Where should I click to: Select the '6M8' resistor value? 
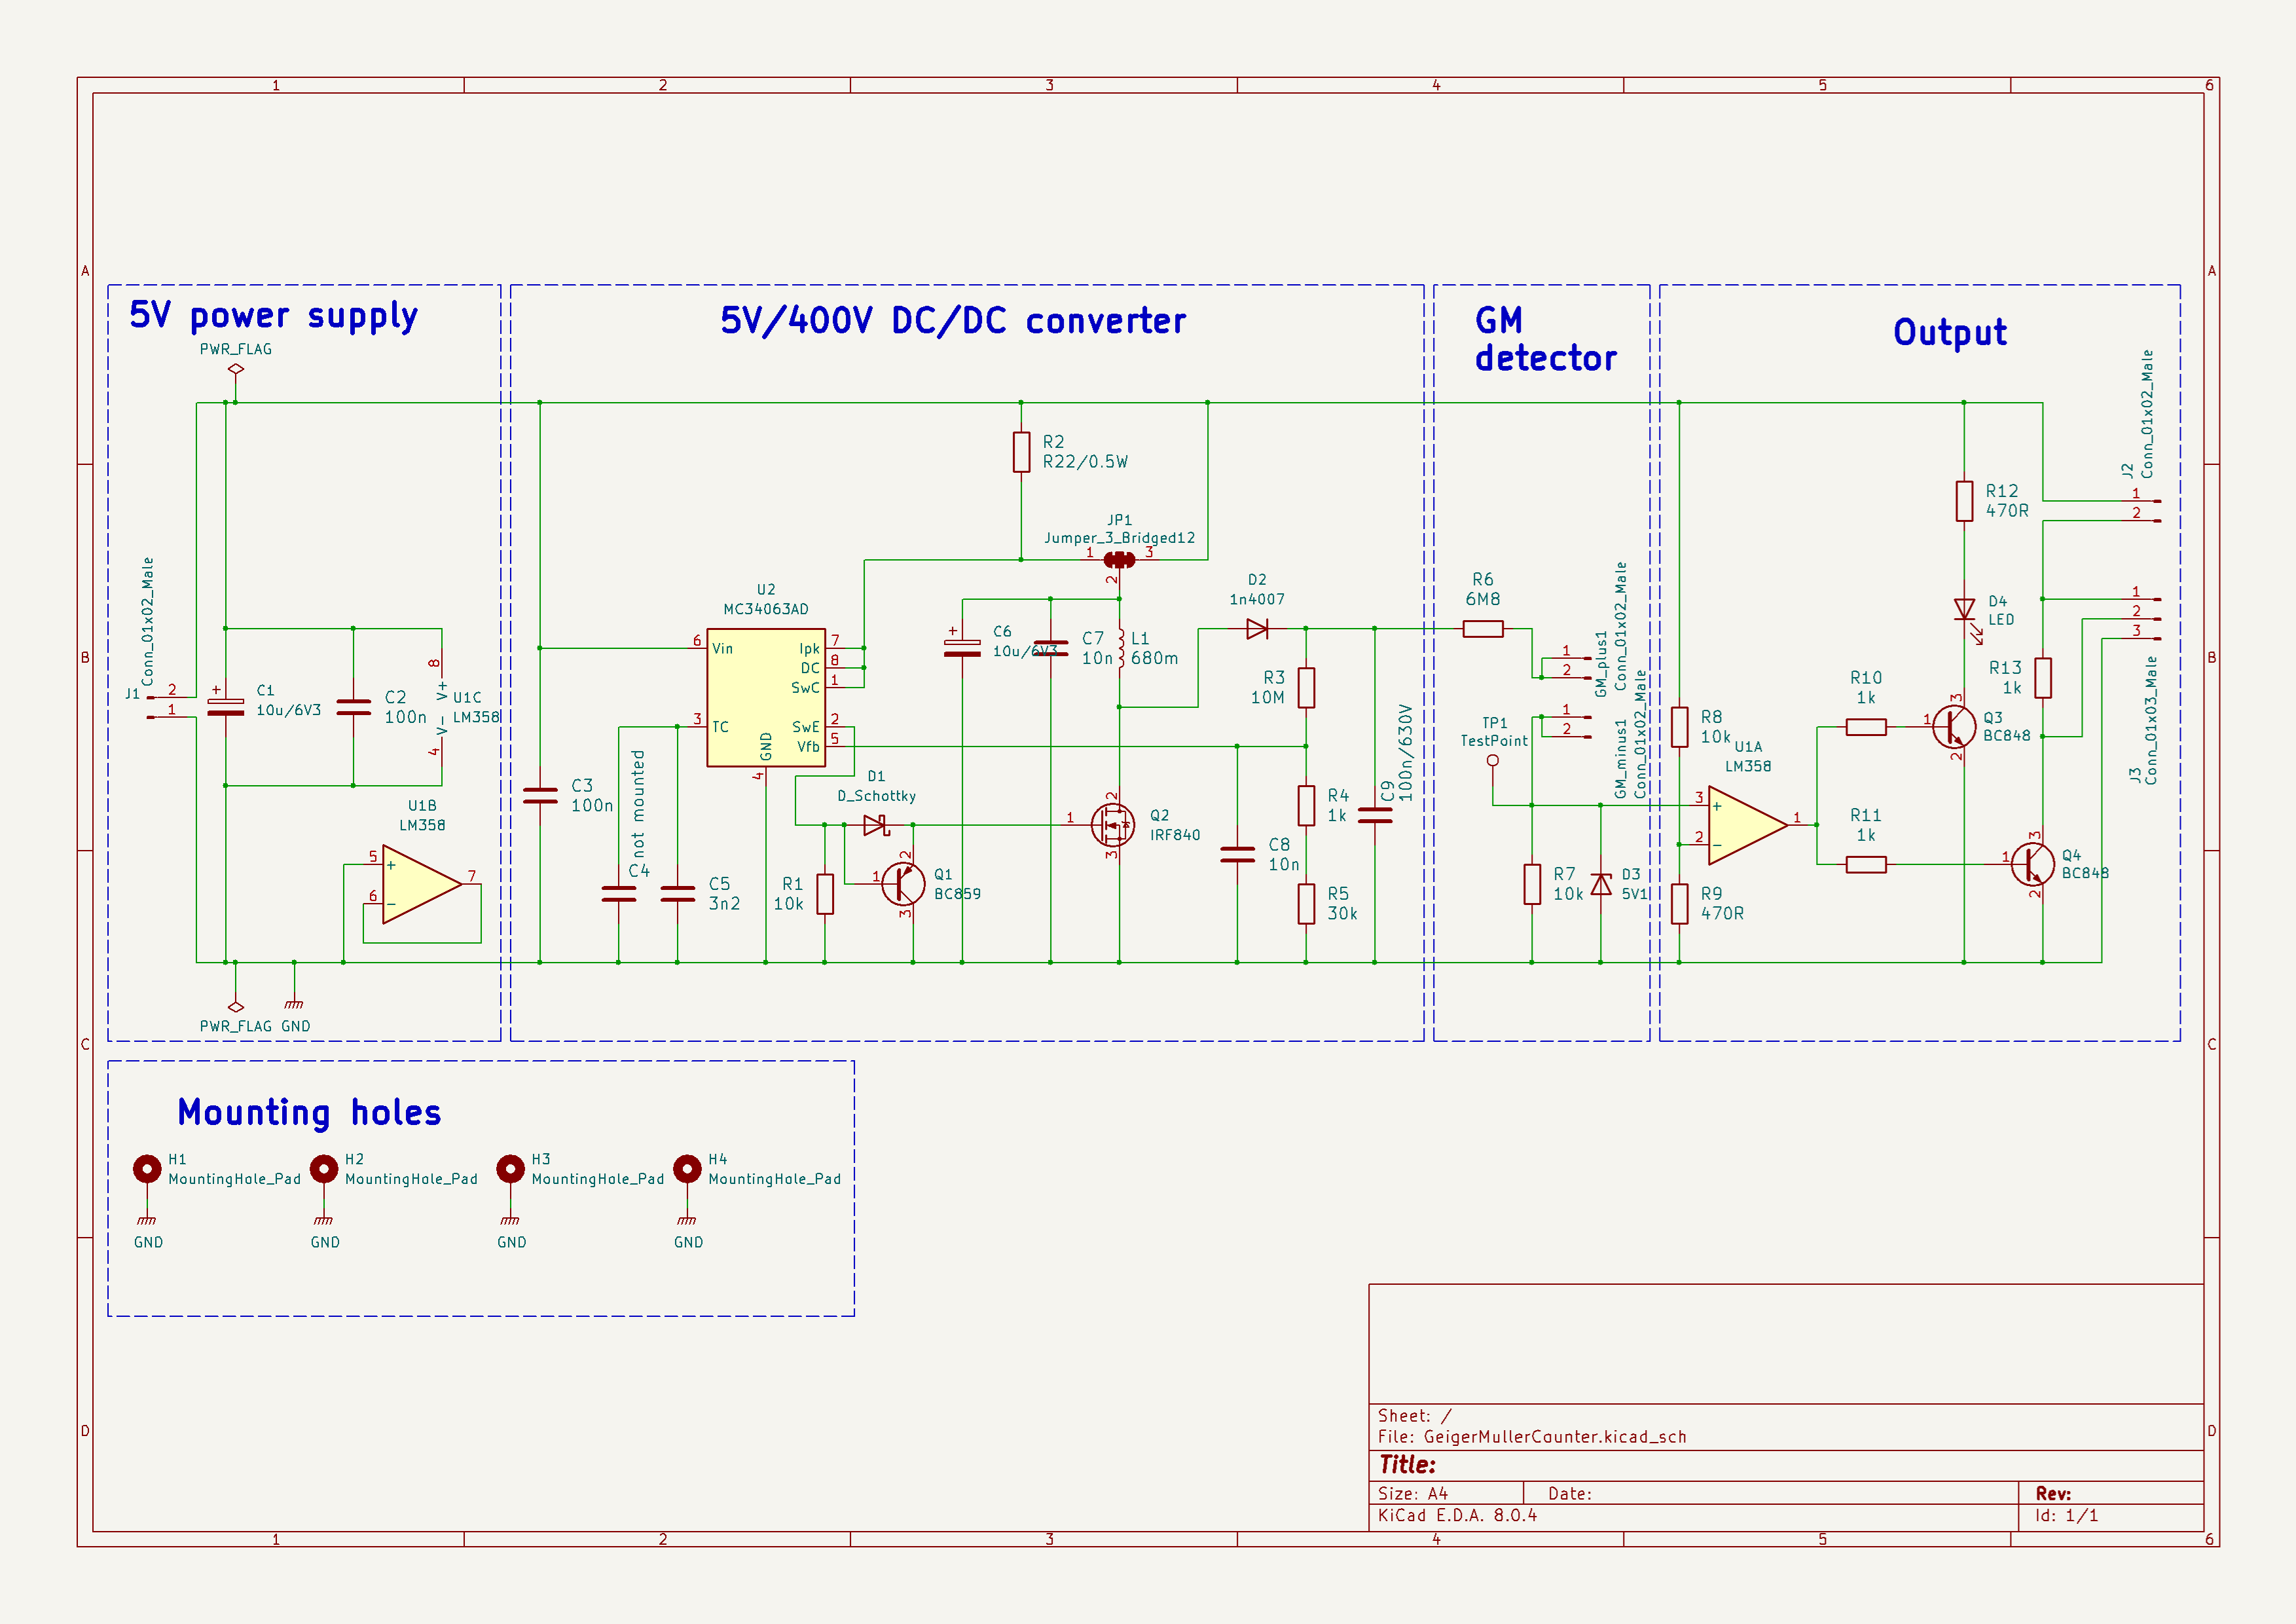point(1483,599)
